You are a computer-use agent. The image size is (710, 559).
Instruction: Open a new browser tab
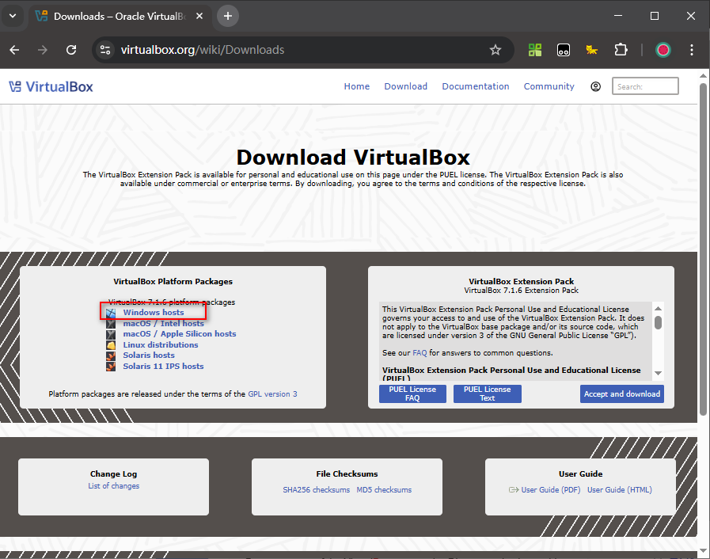click(228, 17)
